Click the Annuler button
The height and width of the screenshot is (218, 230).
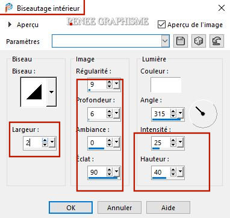[x=120, y=208]
